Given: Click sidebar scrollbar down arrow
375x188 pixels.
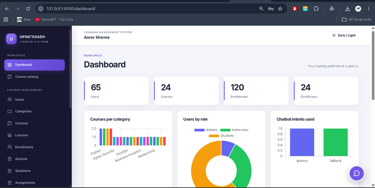Looking at the screenshot, I should coord(70,186).
